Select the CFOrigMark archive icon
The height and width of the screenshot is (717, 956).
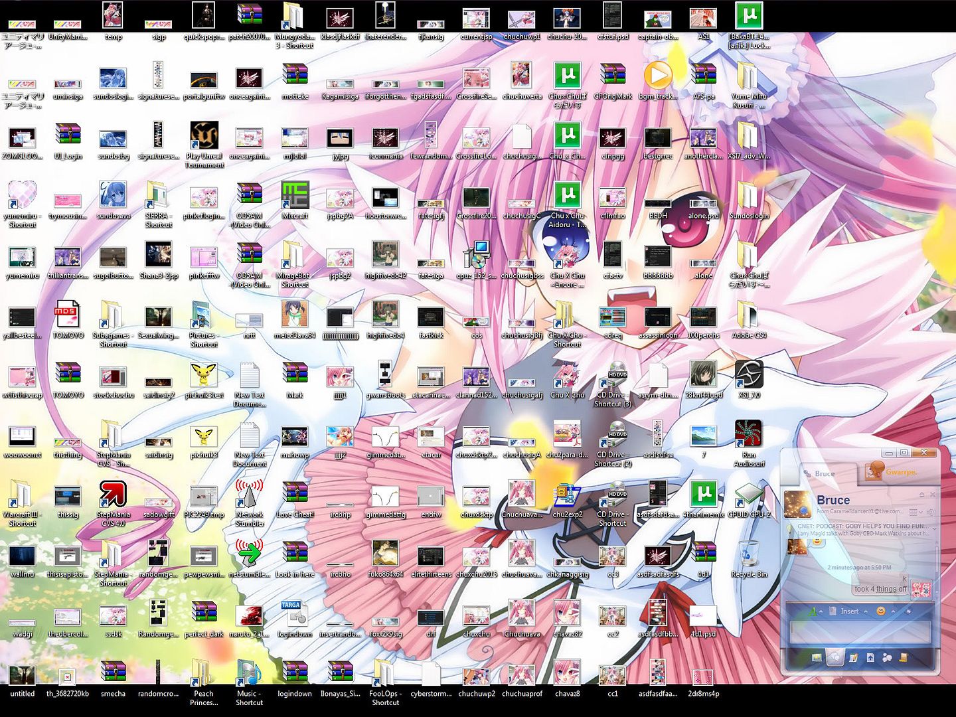[613, 76]
